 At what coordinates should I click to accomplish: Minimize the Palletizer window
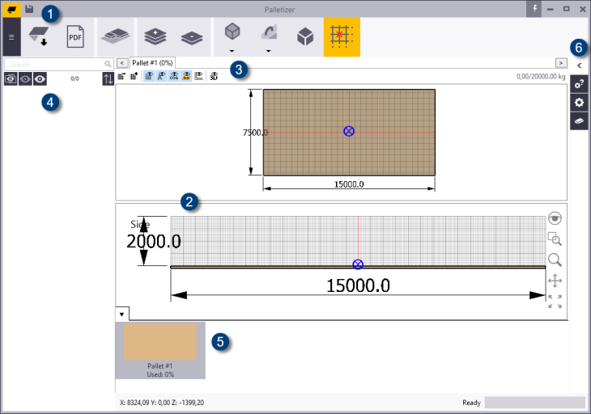tap(551, 9)
